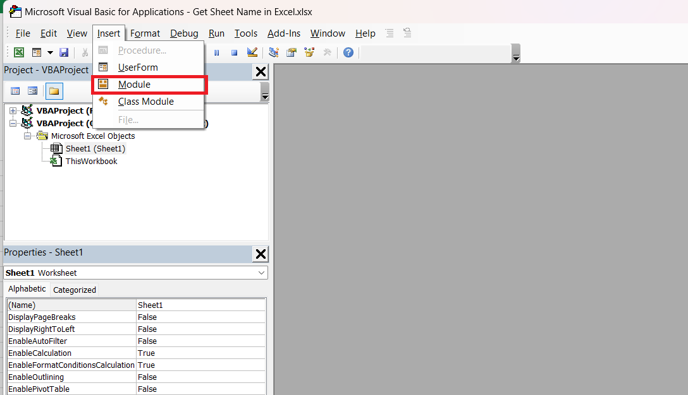Viewport: 688px width, 395px height.
Task: Close the Project - VBAProject panel
Action: (x=261, y=71)
